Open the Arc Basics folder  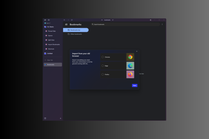(53, 27)
